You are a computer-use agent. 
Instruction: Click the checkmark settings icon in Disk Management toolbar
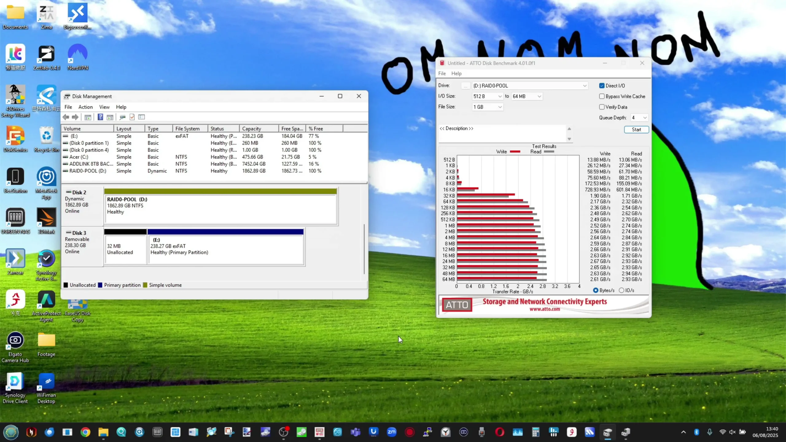(x=132, y=117)
